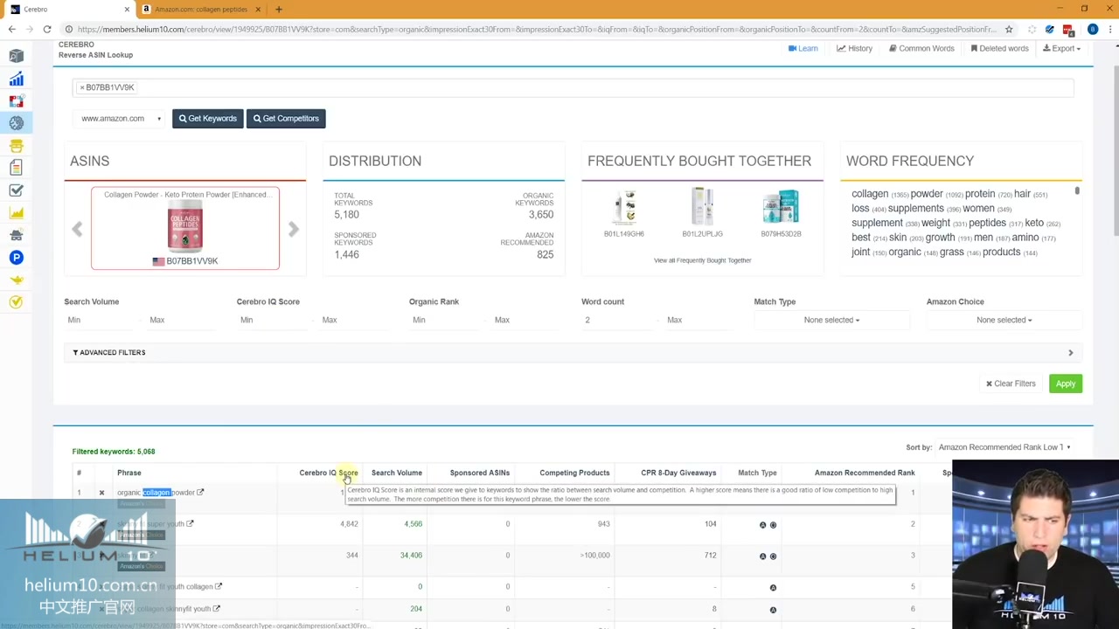Click the Clear Filters button
This screenshot has width=1119, height=629.
point(1011,384)
